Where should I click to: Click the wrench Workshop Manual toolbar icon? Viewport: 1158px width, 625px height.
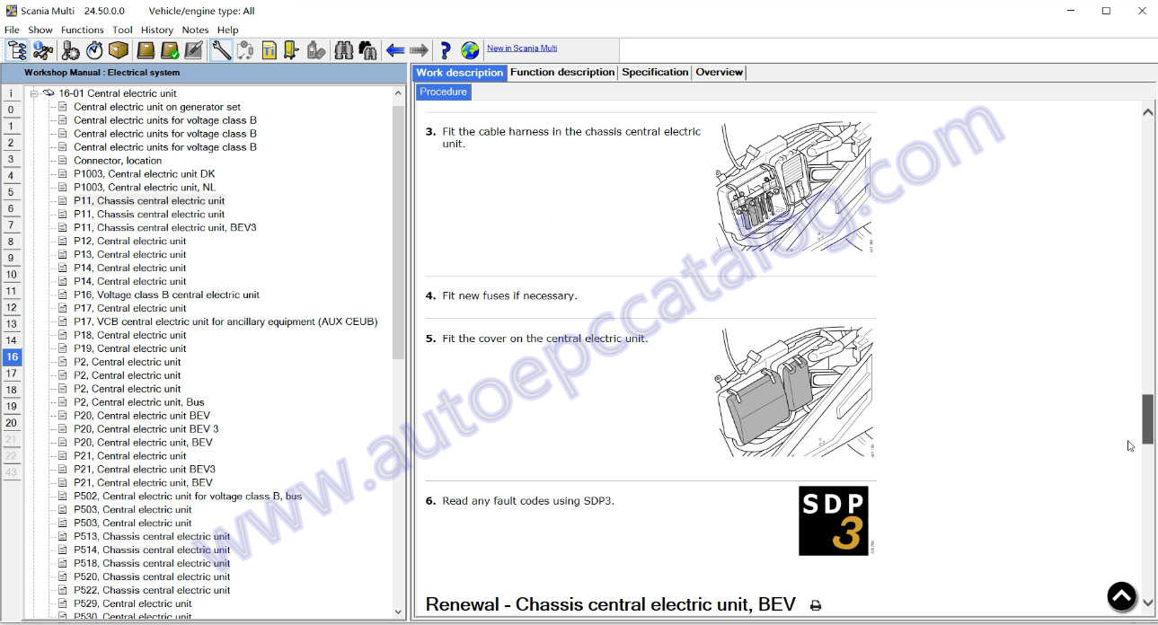tap(221, 50)
